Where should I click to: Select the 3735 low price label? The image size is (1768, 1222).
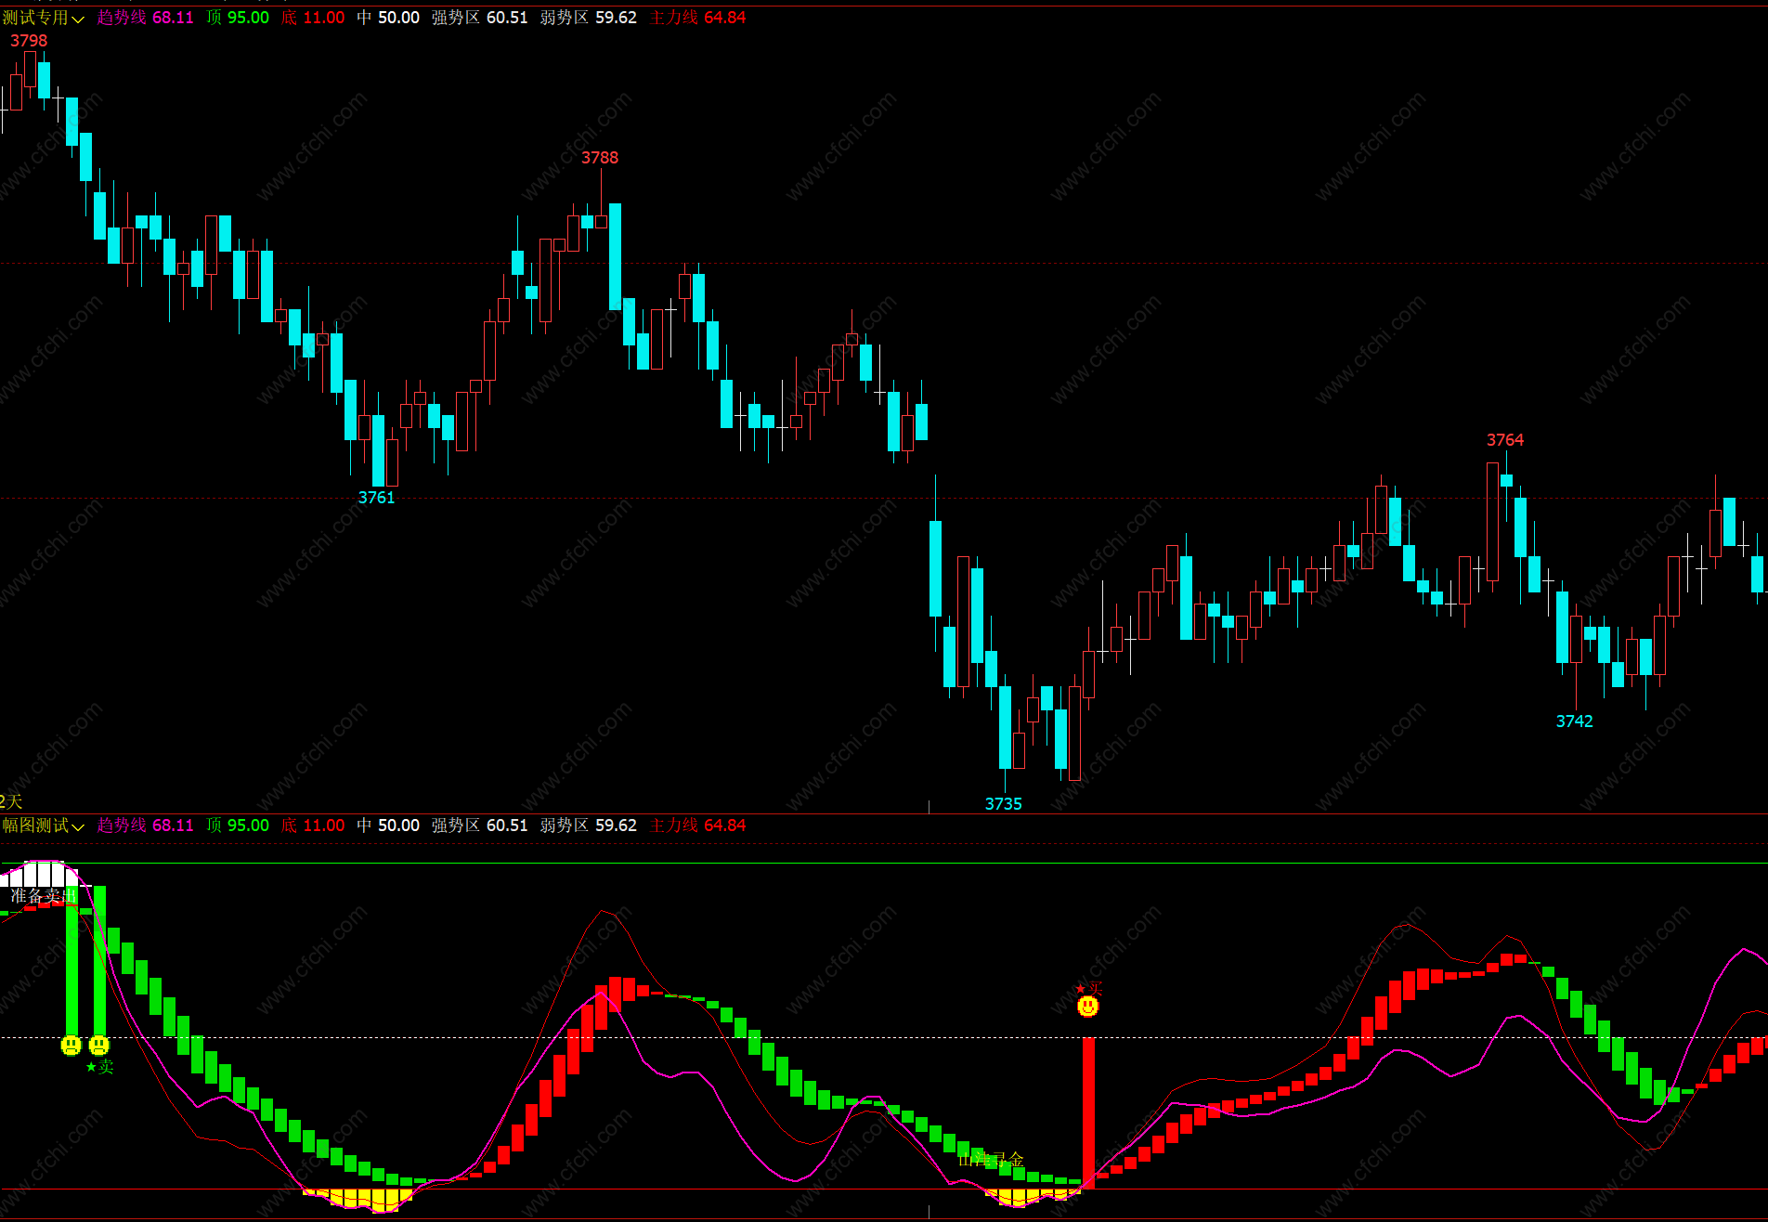click(x=1004, y=804)
